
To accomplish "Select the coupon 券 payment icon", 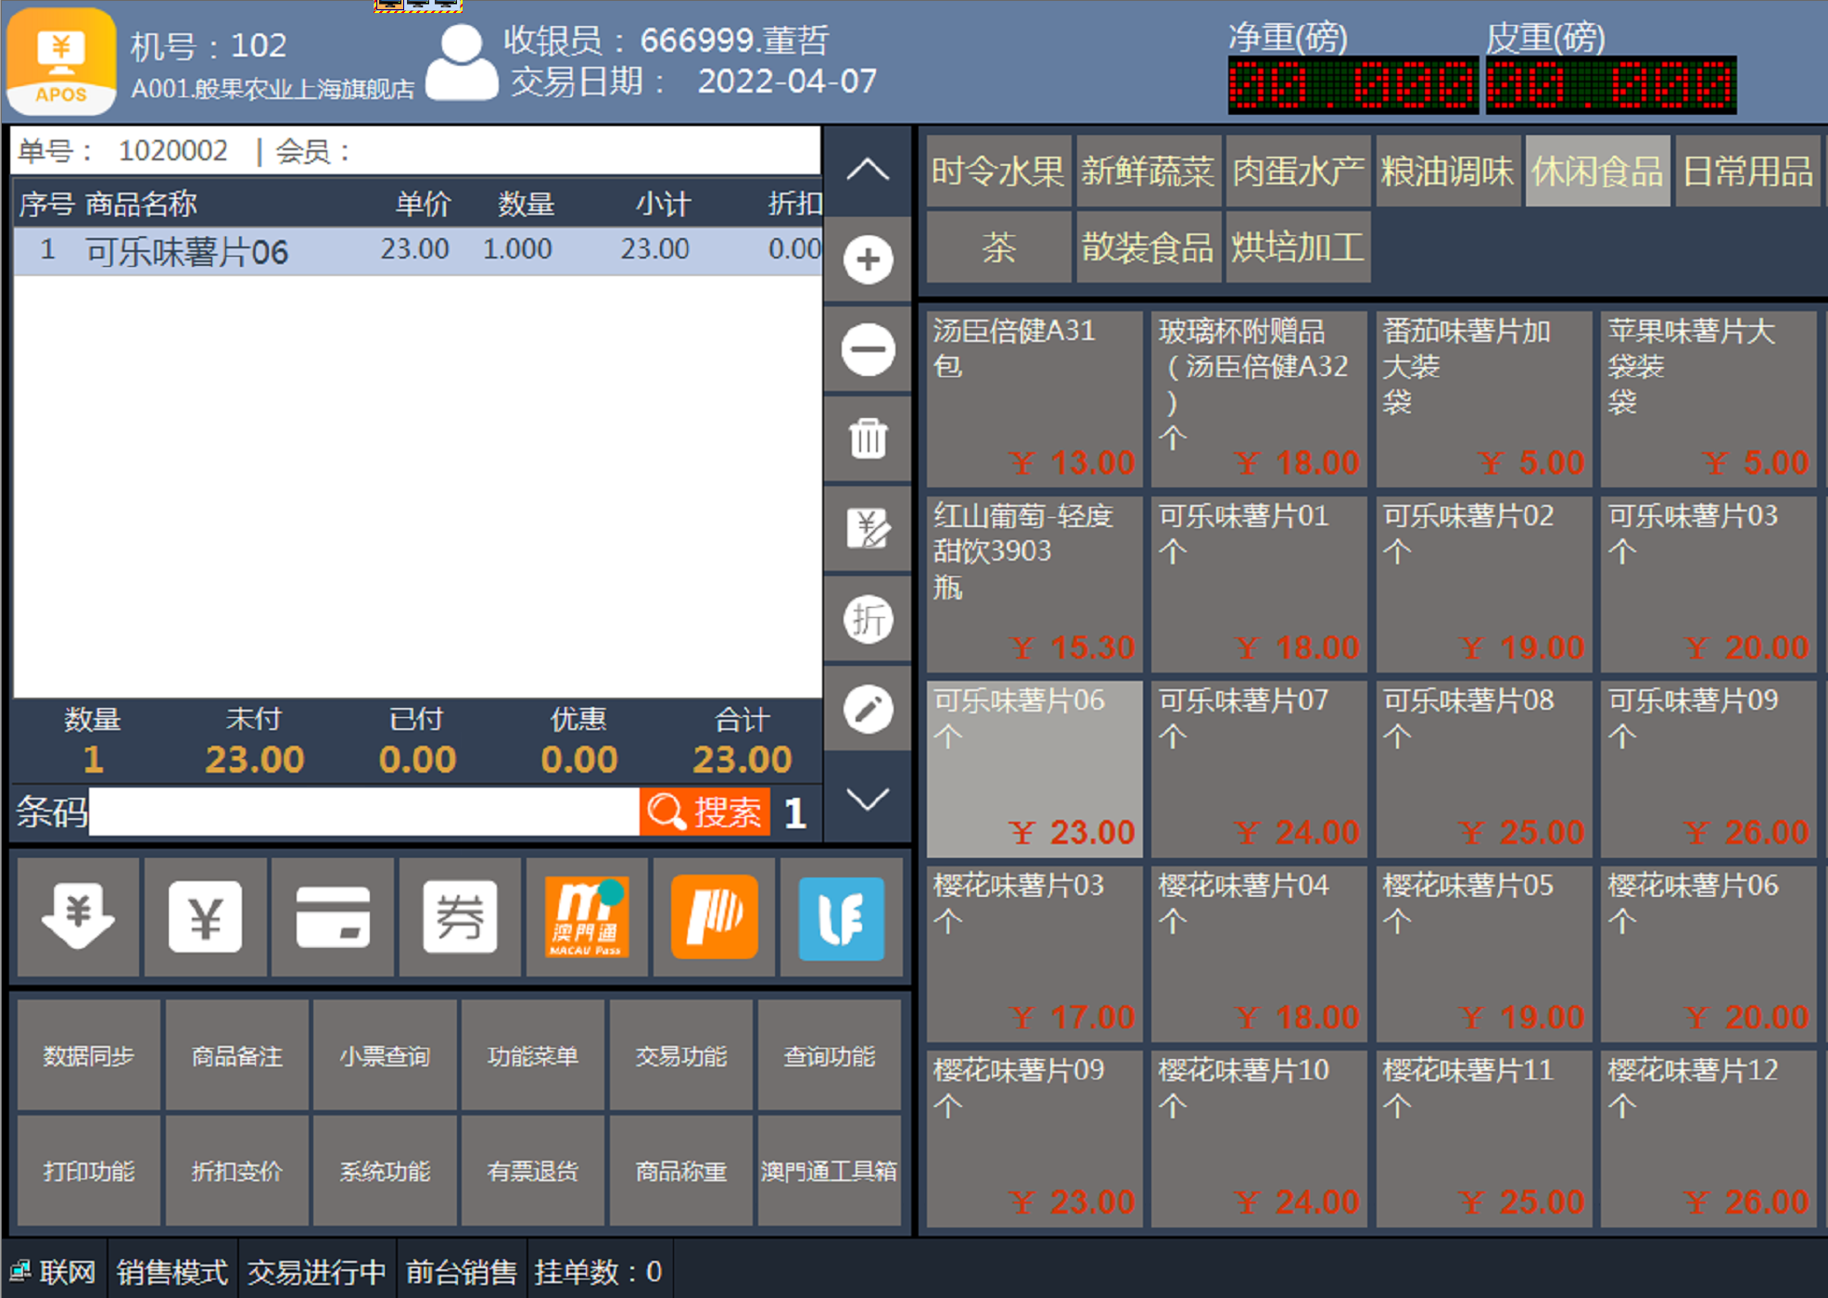I will (x=460, y=916).
